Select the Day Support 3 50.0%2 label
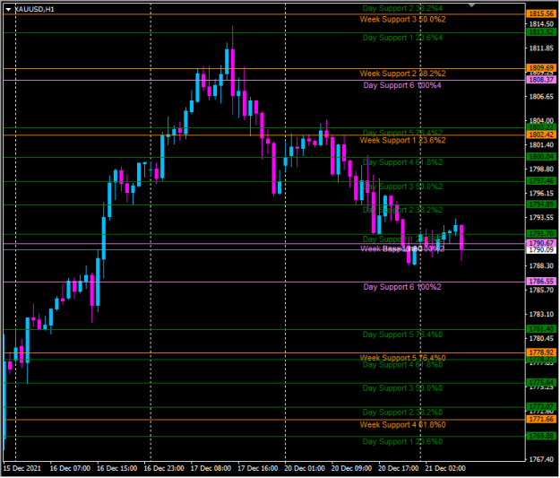This screenshot has width=560, height=478. [x=402, y=187]
